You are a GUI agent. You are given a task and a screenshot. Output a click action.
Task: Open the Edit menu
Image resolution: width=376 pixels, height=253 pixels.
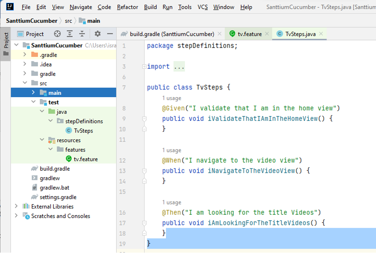pos(41,7)
